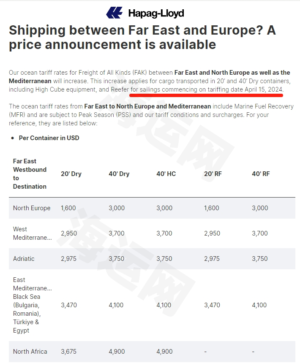Click the price announcement headline
Screen dimensions: 300x363
142,37
